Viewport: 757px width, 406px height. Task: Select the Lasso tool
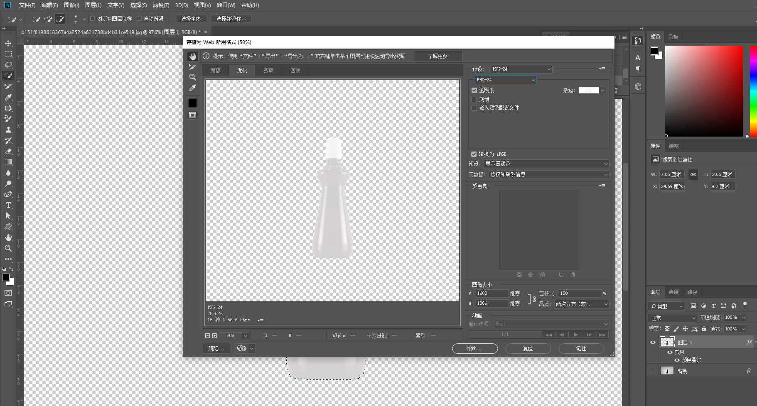click(8, 65)
